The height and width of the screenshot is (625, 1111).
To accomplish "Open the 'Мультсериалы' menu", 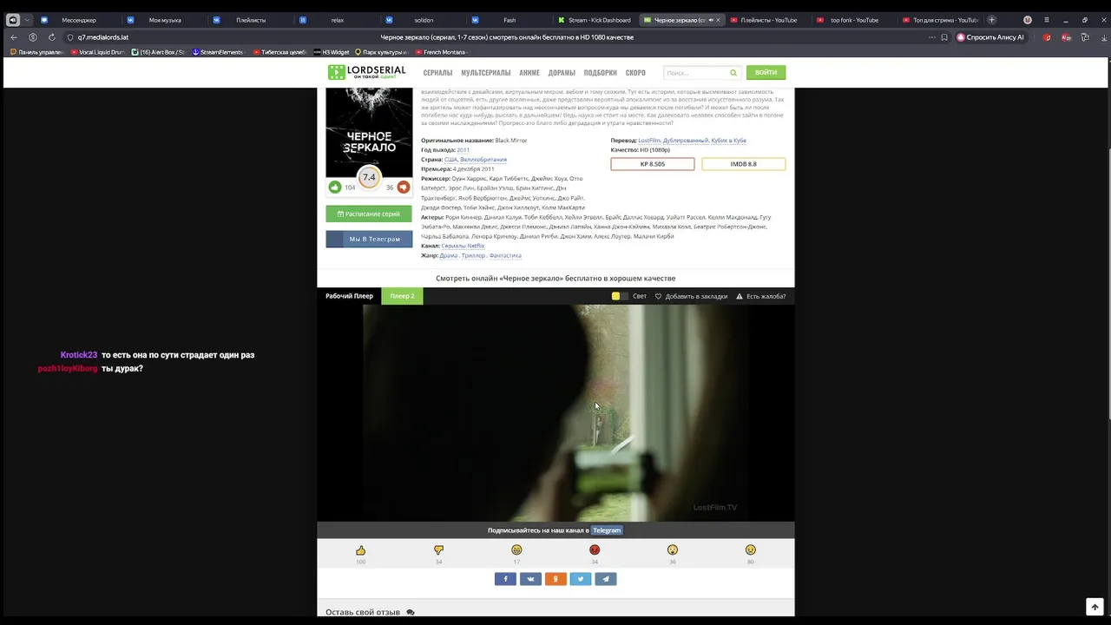I will point(486,73).
